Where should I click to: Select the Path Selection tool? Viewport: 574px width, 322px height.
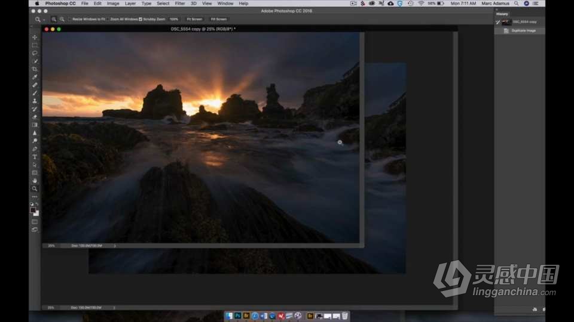[x=35, y=165]
